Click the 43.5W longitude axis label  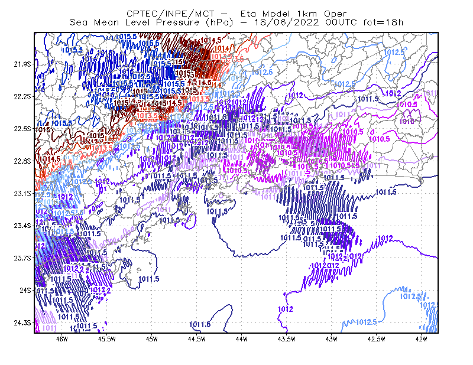(x=286, y=339)
